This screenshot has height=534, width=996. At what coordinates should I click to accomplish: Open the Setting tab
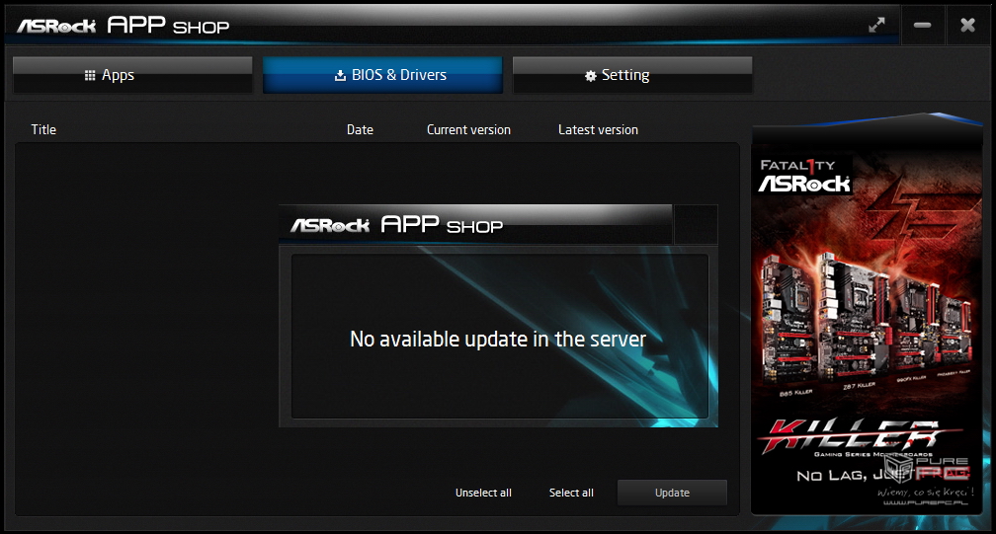(632, 75)
